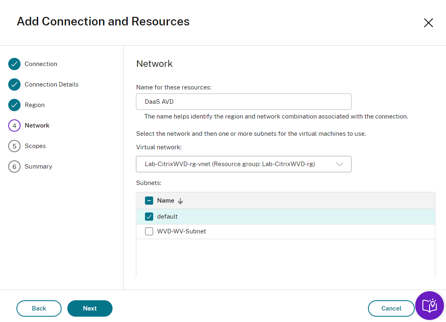Viewport: 446px width, 322px height.
Task: Toggle the select-all subnets header checkbox
Action: point(149,201)
